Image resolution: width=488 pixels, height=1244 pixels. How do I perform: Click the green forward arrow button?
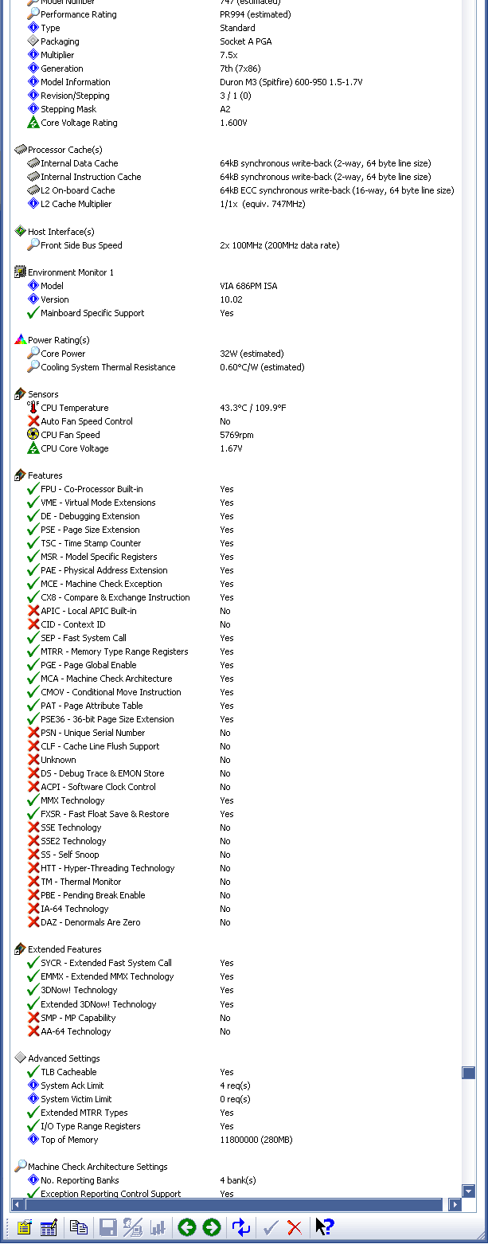tap(212, 1227)
